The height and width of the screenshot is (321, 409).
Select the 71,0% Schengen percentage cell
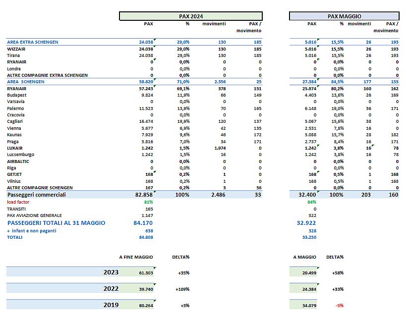pos(183,82)
